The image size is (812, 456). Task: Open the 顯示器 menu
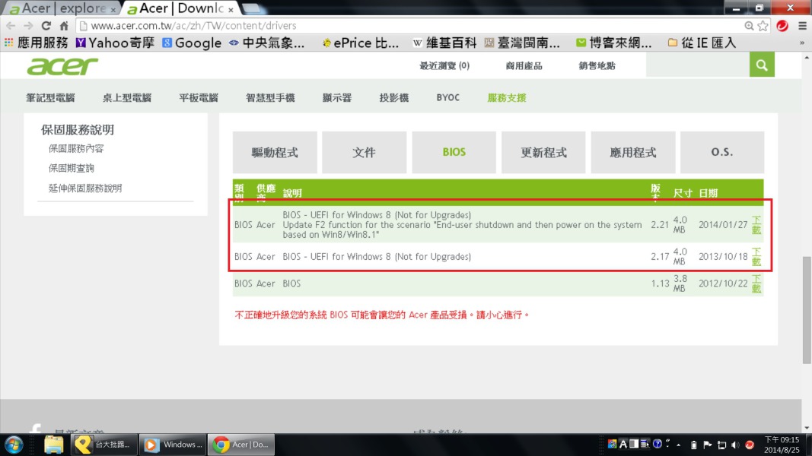tap(337, 98)
